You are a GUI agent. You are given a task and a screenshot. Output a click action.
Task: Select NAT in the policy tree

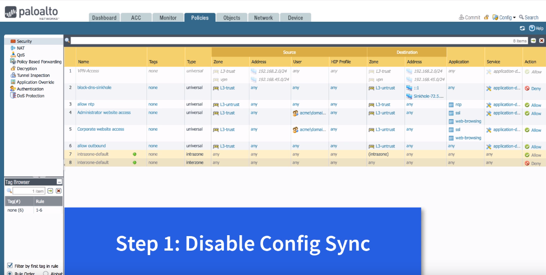[x=21, y=48]
